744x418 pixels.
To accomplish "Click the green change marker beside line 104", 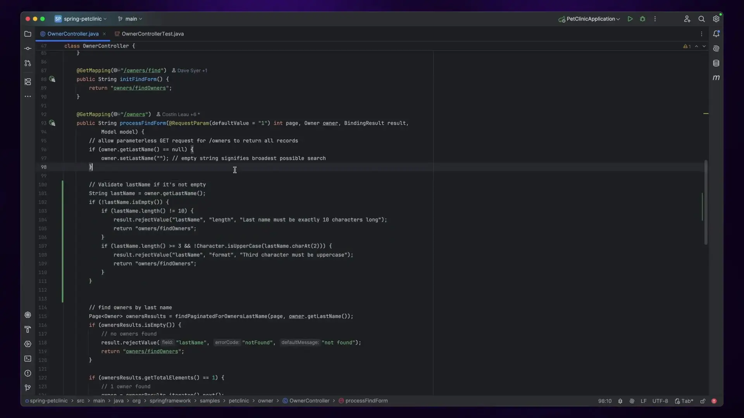I will [62, 220].
